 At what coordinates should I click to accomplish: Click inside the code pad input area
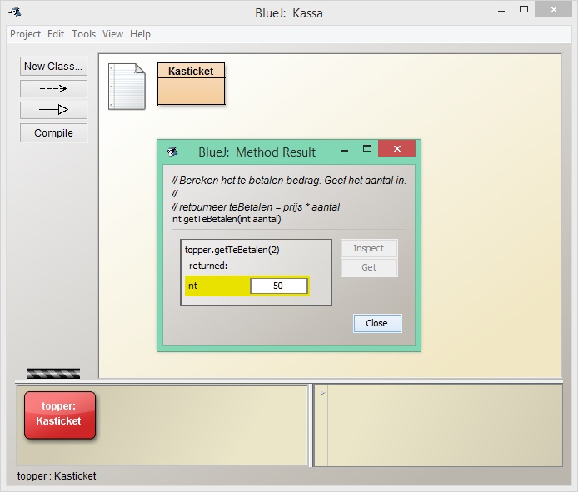(445, 425)
